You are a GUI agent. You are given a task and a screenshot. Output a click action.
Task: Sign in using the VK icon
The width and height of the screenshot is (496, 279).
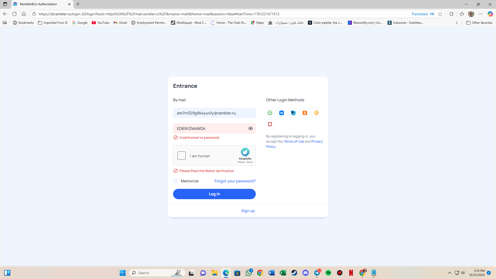[282, 113]
